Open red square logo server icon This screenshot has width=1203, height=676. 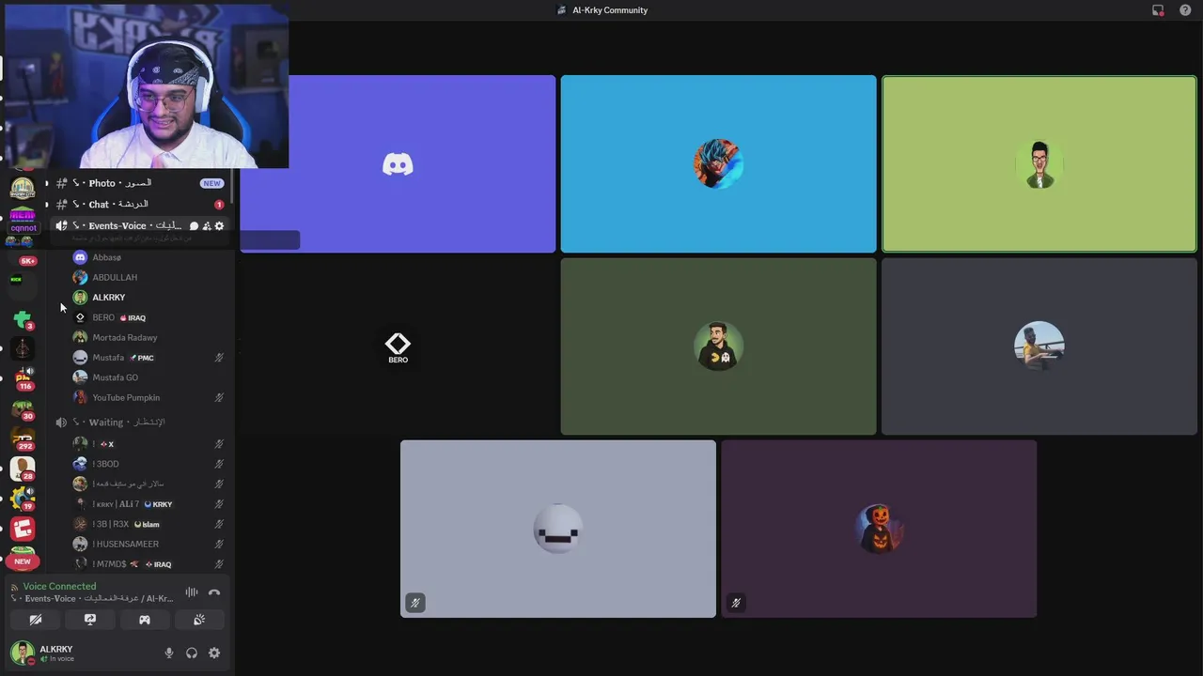click(x=23, y=530)
